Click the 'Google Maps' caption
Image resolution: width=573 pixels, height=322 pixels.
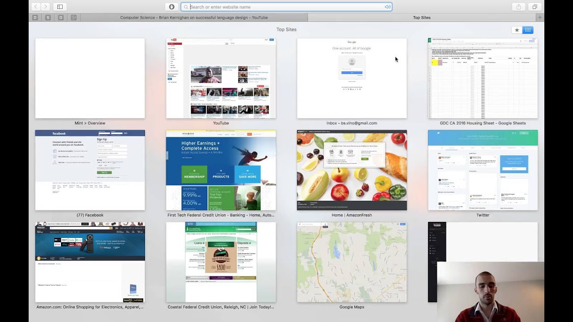(352, 307)
